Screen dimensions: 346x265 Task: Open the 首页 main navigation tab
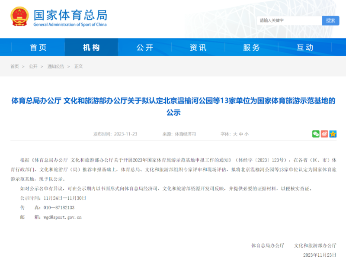pos(38,48)
